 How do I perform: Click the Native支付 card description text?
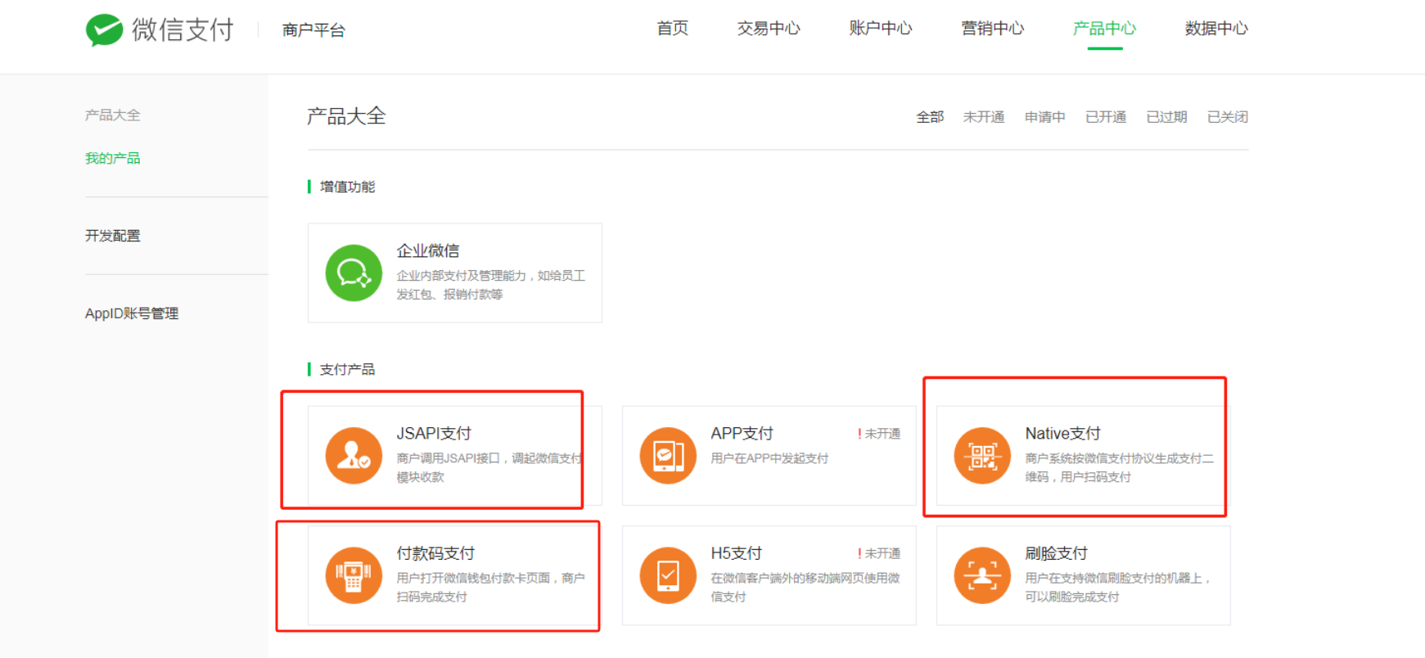click(x=1120, y=467)
